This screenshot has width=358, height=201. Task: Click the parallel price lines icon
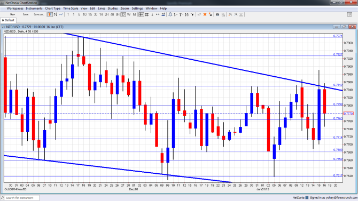point(187,14)
